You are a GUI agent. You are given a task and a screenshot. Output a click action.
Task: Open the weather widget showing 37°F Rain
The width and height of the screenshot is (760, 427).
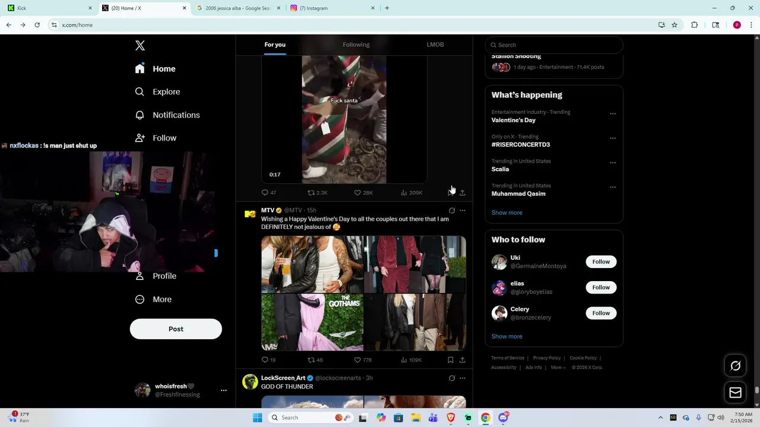pyautogui.click(x=20, y=418)
